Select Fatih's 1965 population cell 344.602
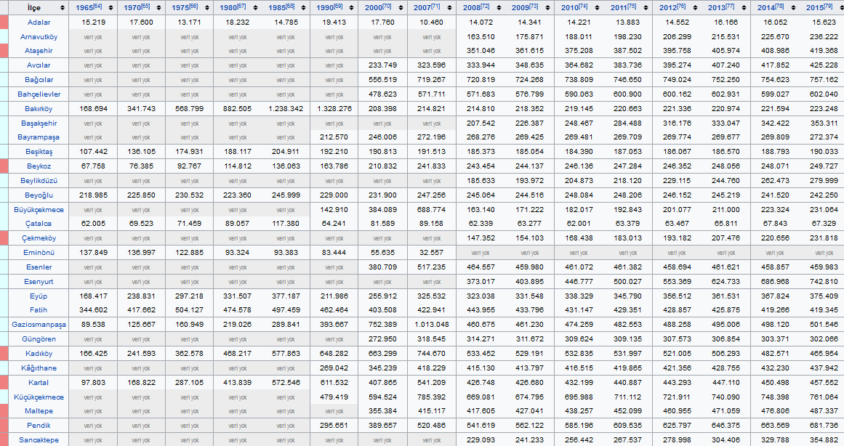This screenshot has width=844, height=446. [x=93, y=309]
